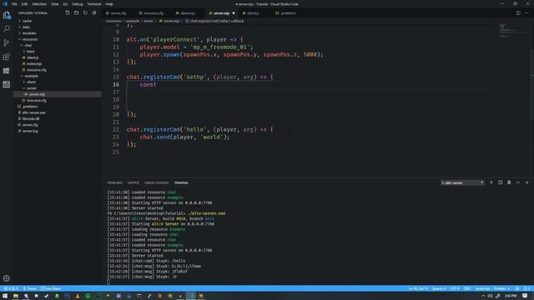Switch to the Output panel tab

(x=133, y=182)
